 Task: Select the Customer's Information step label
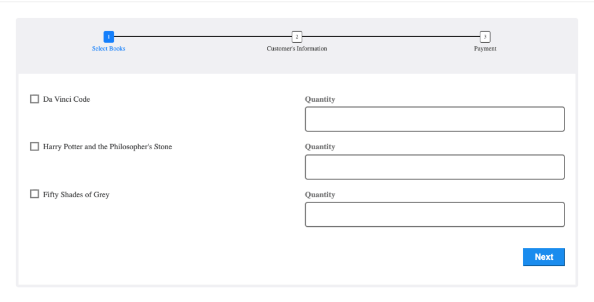point(297,49)
